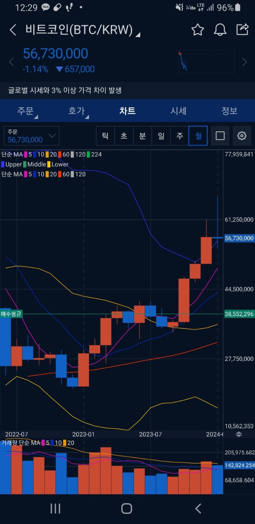Tap the 56,730,000 price tag on axis
This screenshot has height=524, width=255.
coord(239,238)
